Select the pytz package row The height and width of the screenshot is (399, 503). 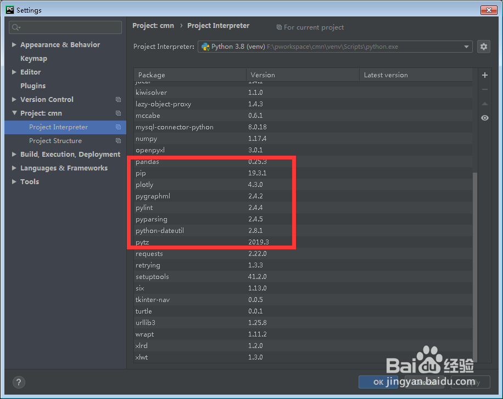[303, 242]
